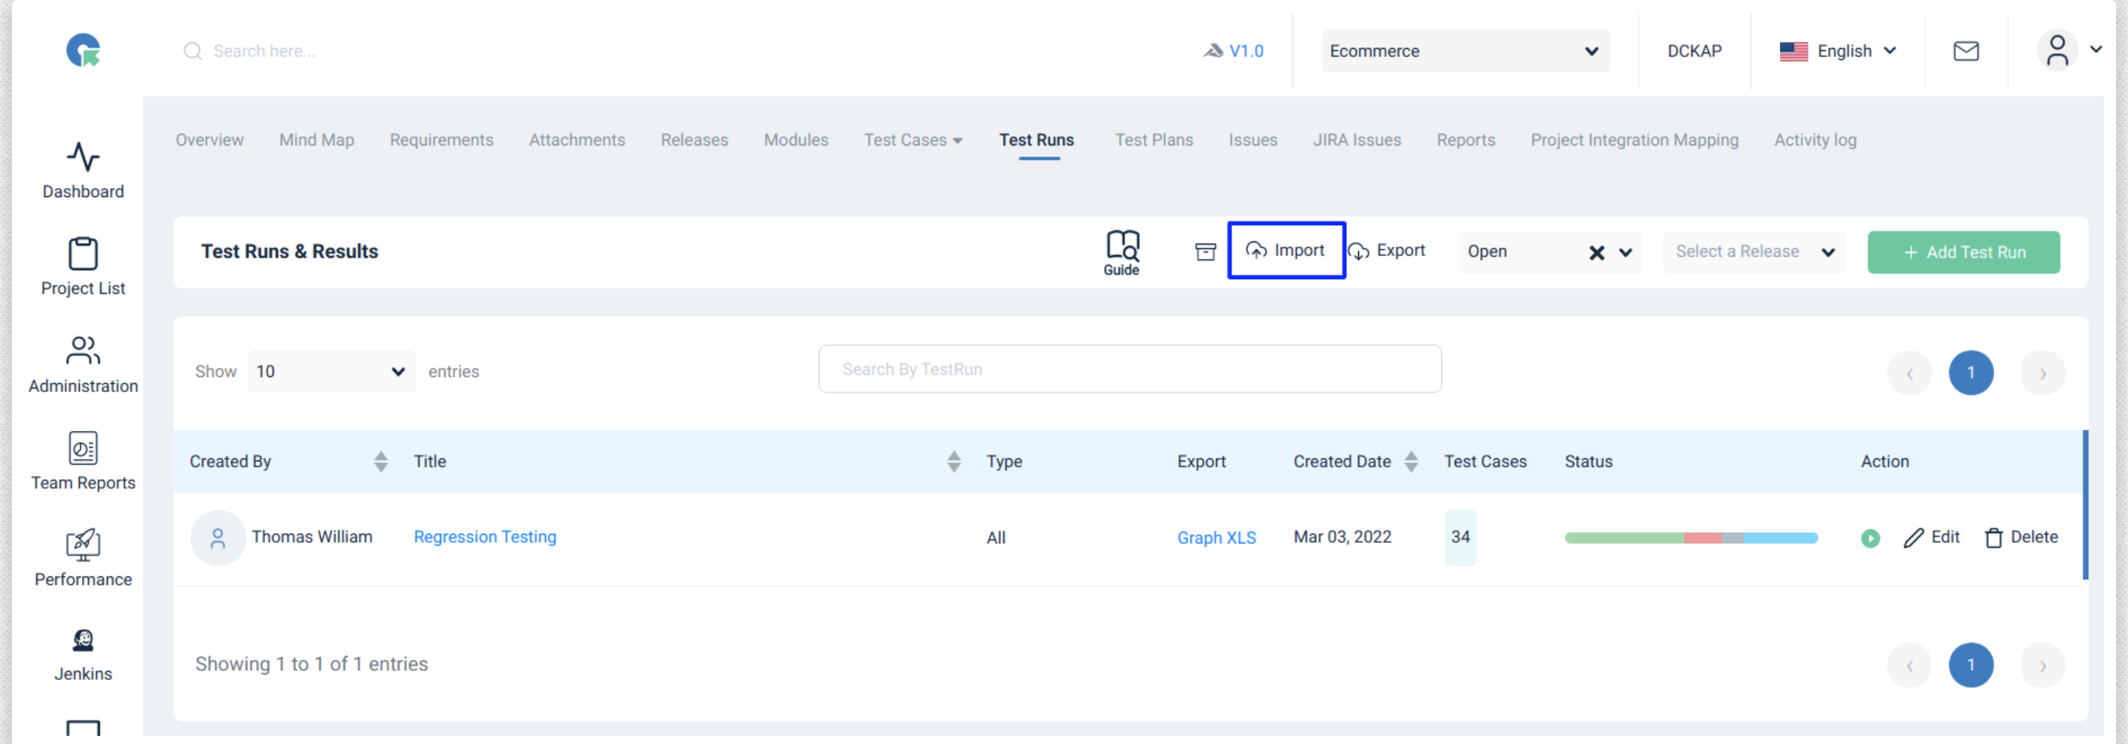This screenshot has height=744, width=2128.
Task: Open the Regression Testing link
Action: click(x=485, y=537)
